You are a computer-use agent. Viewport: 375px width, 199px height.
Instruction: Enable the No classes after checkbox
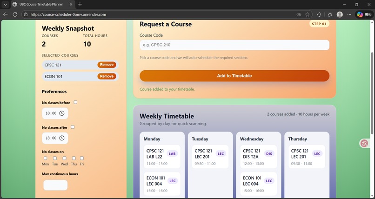click(73, 127)
